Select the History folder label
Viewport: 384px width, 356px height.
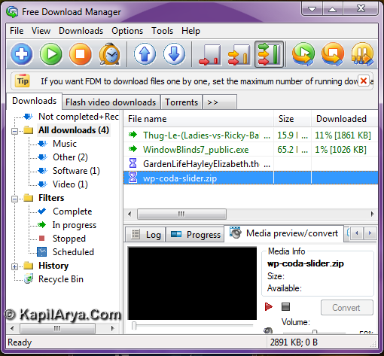point(53,266)
